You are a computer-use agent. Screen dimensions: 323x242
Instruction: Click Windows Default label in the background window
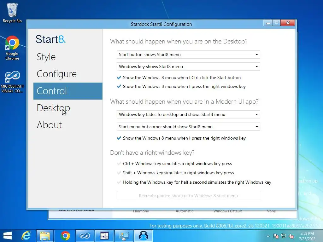pyautogui.click(x=228, y=211)
